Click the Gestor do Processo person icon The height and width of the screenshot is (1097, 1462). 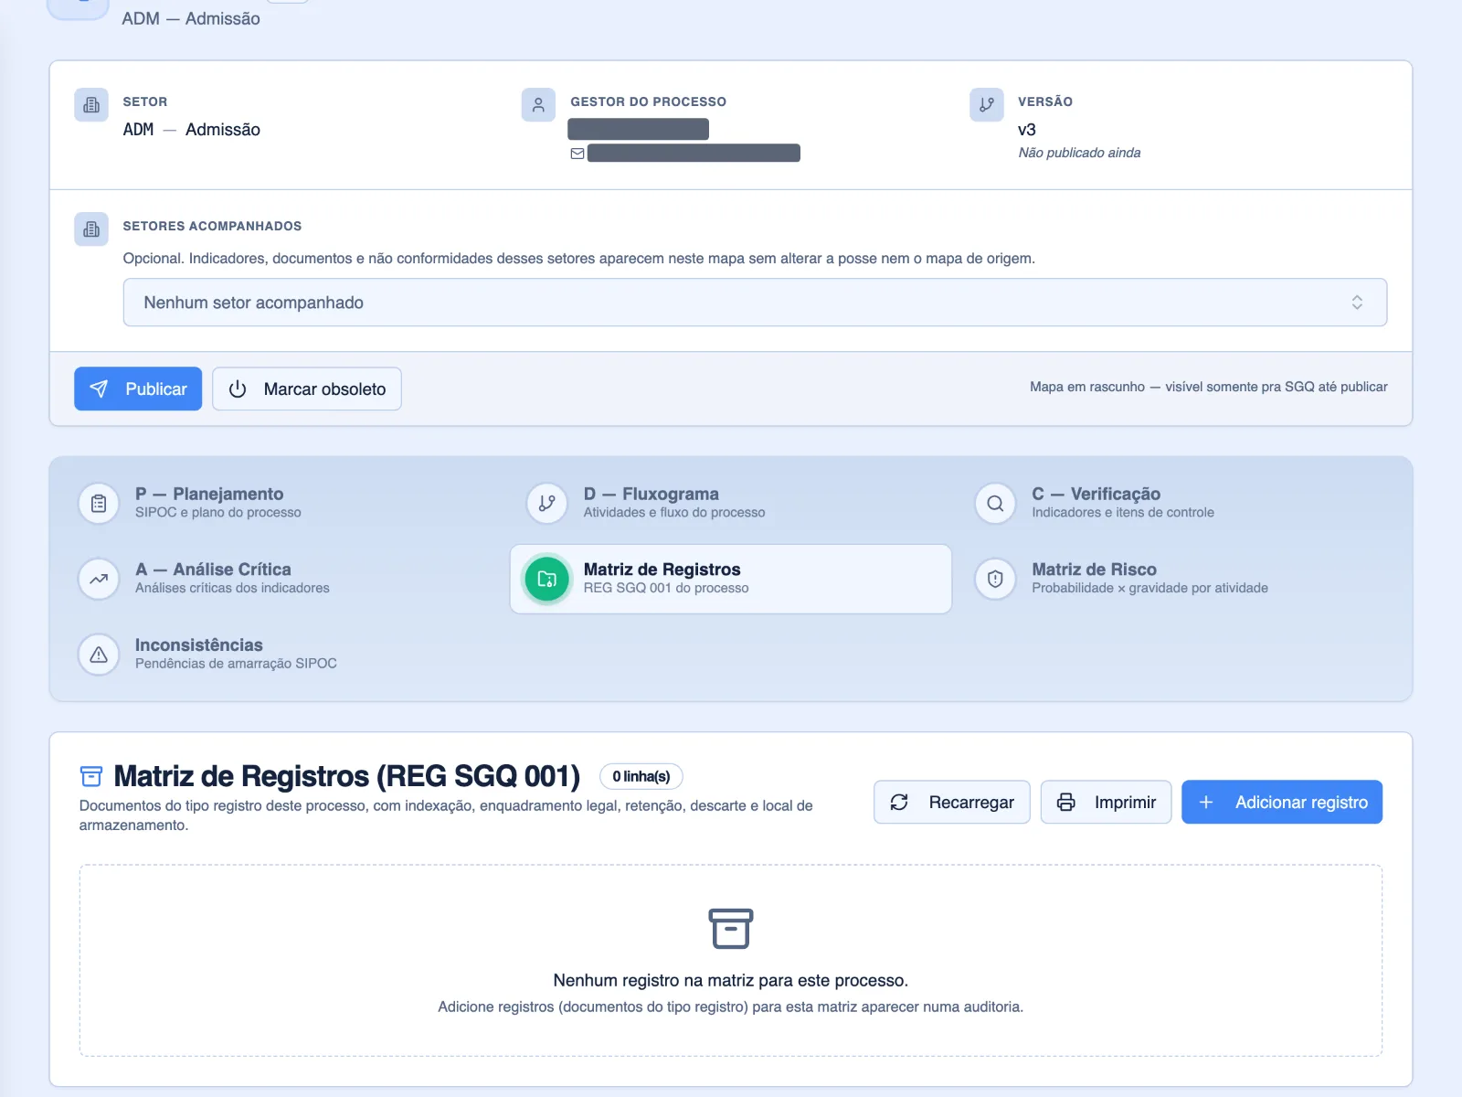click(538, 105)
